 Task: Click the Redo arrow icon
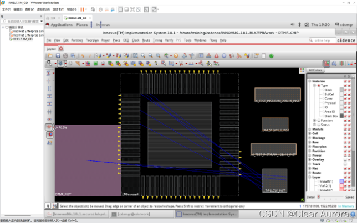click(x=90, y=56)
